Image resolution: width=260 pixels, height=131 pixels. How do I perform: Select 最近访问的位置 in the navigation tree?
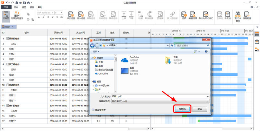(104, 70)
